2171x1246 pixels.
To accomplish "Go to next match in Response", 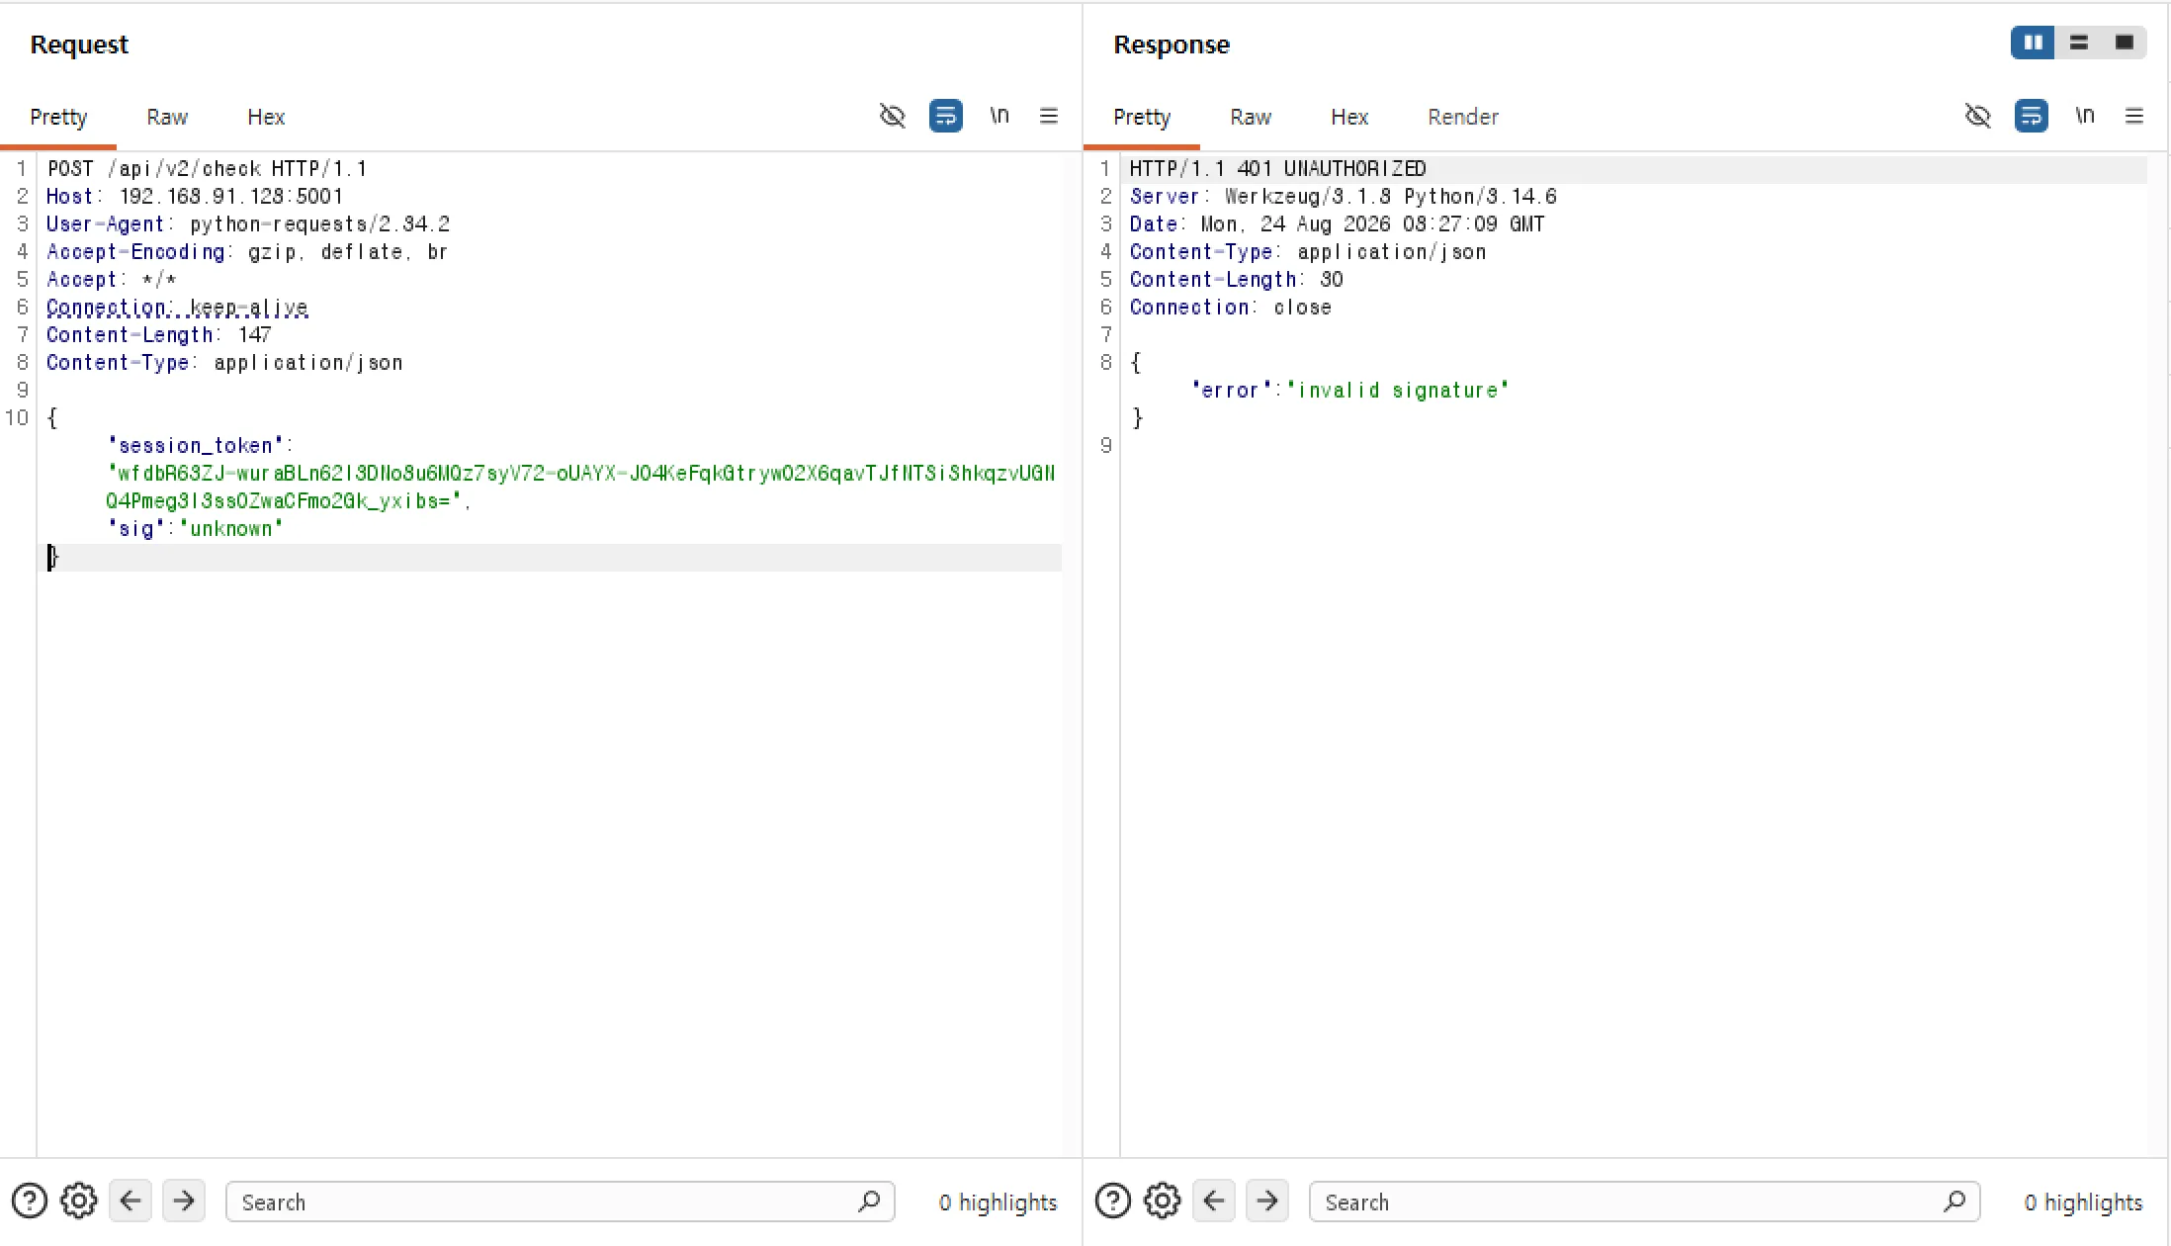I will click(1267, 1201).
